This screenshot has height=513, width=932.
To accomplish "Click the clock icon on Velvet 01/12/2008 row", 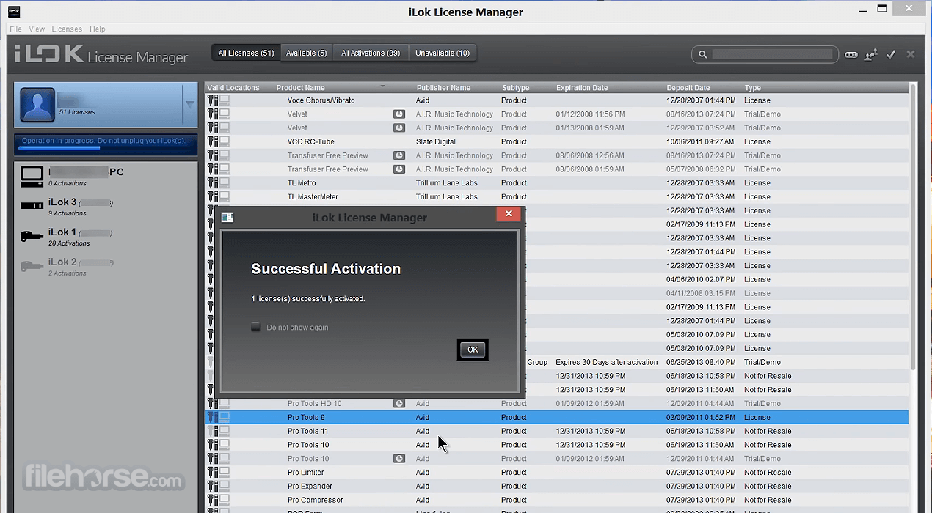I will pos(399,114).
